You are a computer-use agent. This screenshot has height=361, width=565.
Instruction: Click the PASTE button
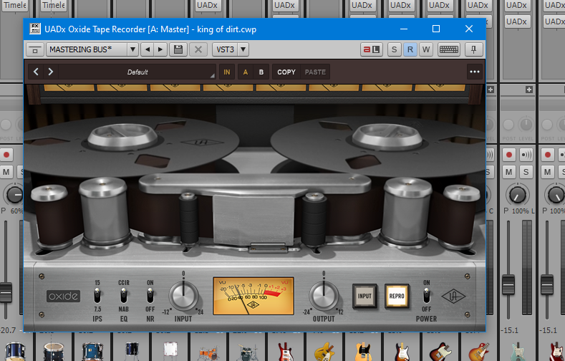pyautogui.click(x=315, y=72)
